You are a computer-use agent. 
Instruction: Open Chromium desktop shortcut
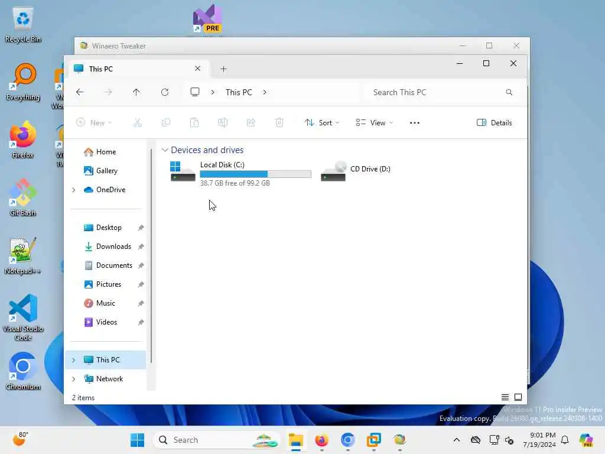(x=23, y=371)
